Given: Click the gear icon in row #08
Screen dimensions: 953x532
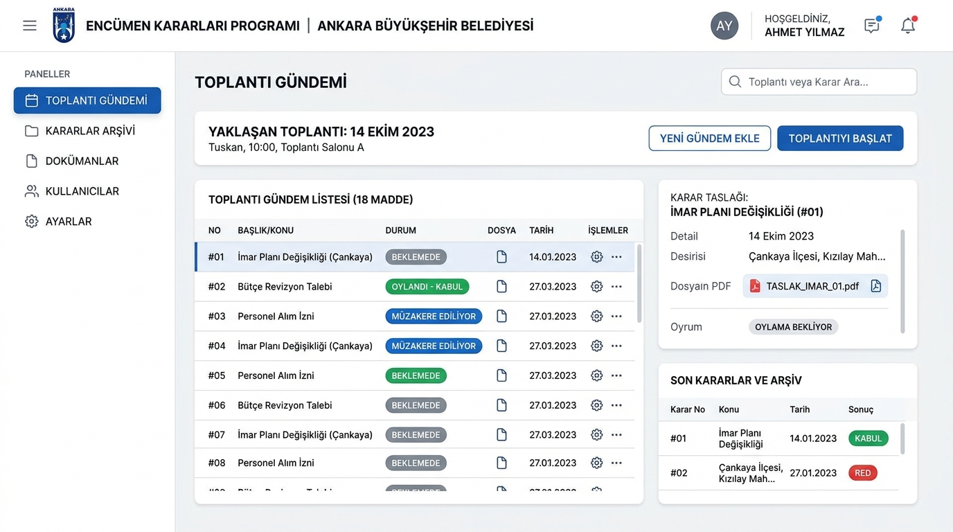Looking at the screenshot, I should tap(596, 463).
